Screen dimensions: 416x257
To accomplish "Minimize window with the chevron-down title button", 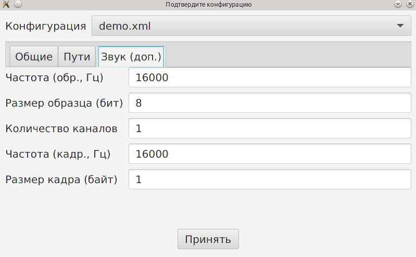I will coord(398,4).
